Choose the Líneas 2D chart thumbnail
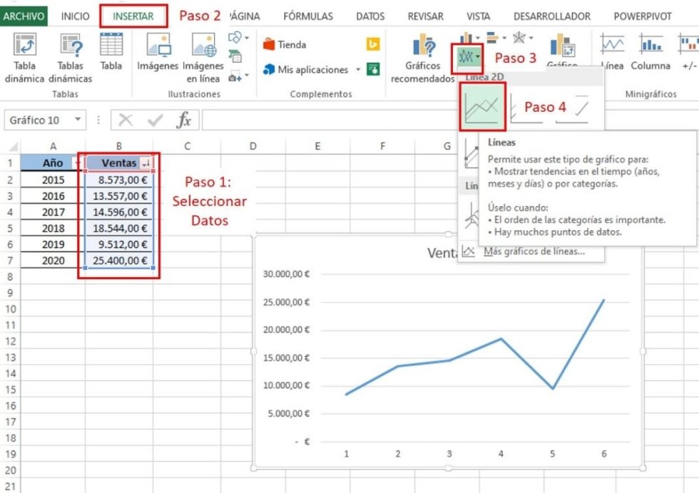Image resolution: width=699 pixels, height=493 pixels. tap(482, 107)
